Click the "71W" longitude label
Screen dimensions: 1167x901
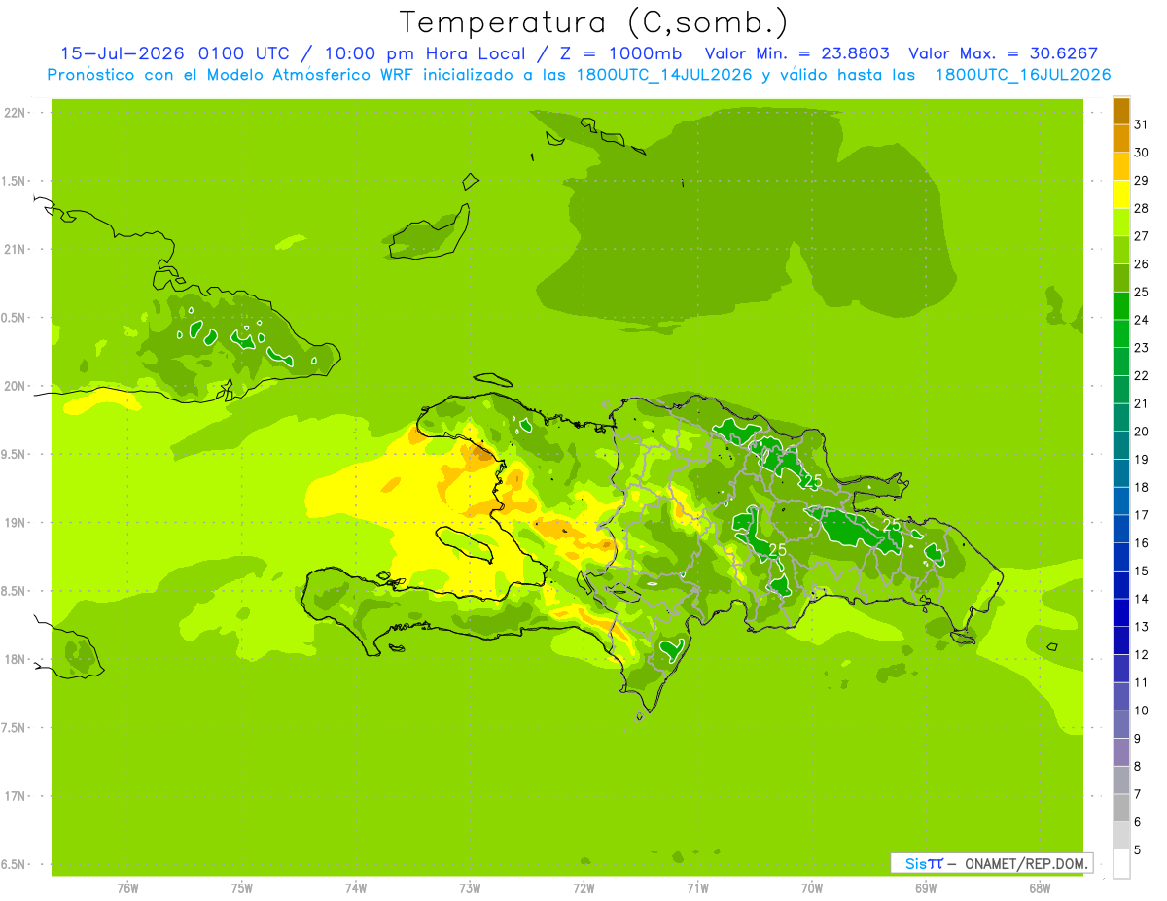click(x=697, y=887)
